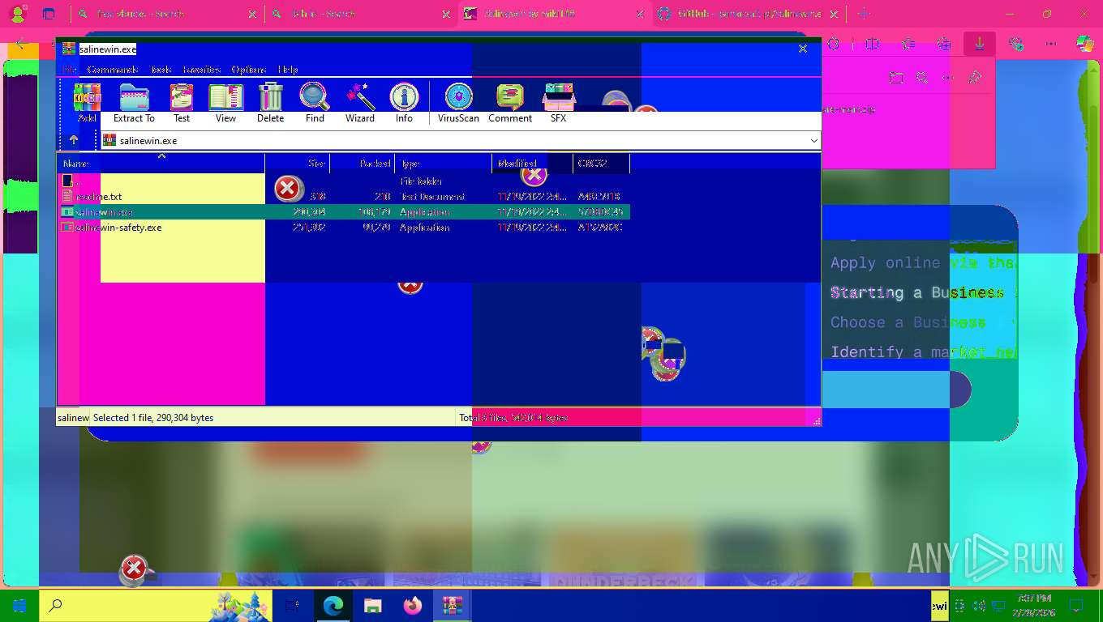Viewport: 1103px width, 622px height.
Task: Open the Help menu
Action: [288, 70]
